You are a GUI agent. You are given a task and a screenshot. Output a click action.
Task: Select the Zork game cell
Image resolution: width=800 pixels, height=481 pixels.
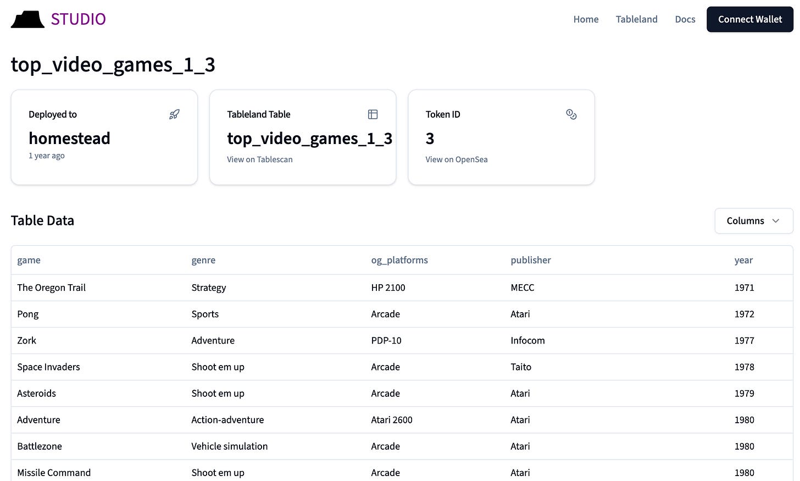coord(26,340)
